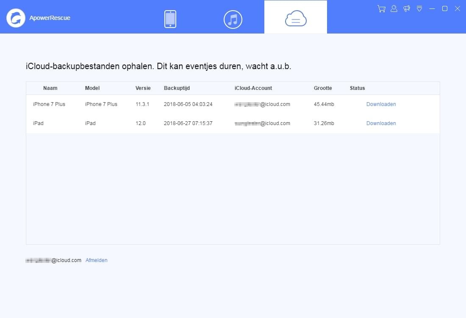
Task: Open the account sign-in icon
Action: tap(394, 8)
